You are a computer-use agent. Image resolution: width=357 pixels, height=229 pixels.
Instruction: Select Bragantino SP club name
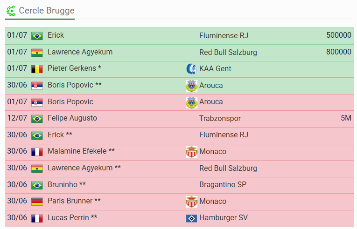[x=223, y=184]
